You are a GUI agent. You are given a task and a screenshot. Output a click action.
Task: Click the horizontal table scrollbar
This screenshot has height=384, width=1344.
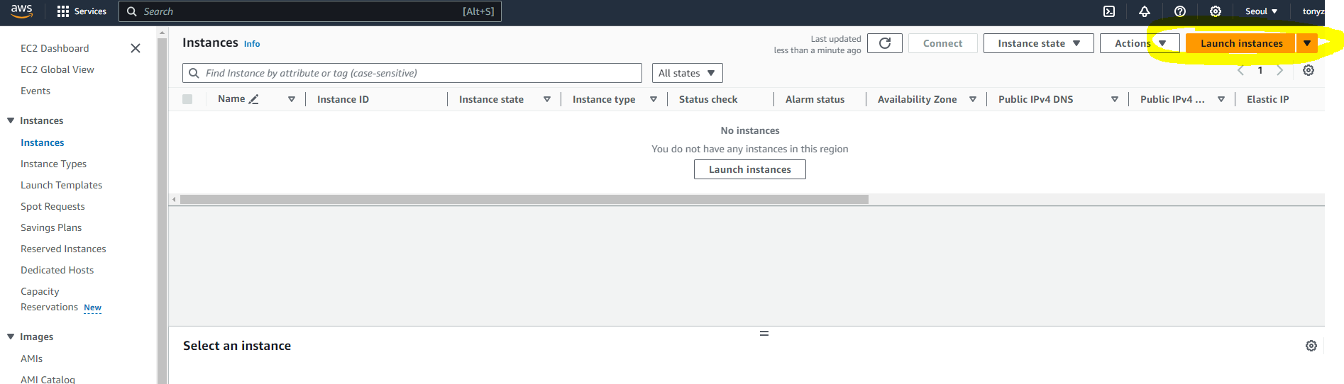coord(524,200)
